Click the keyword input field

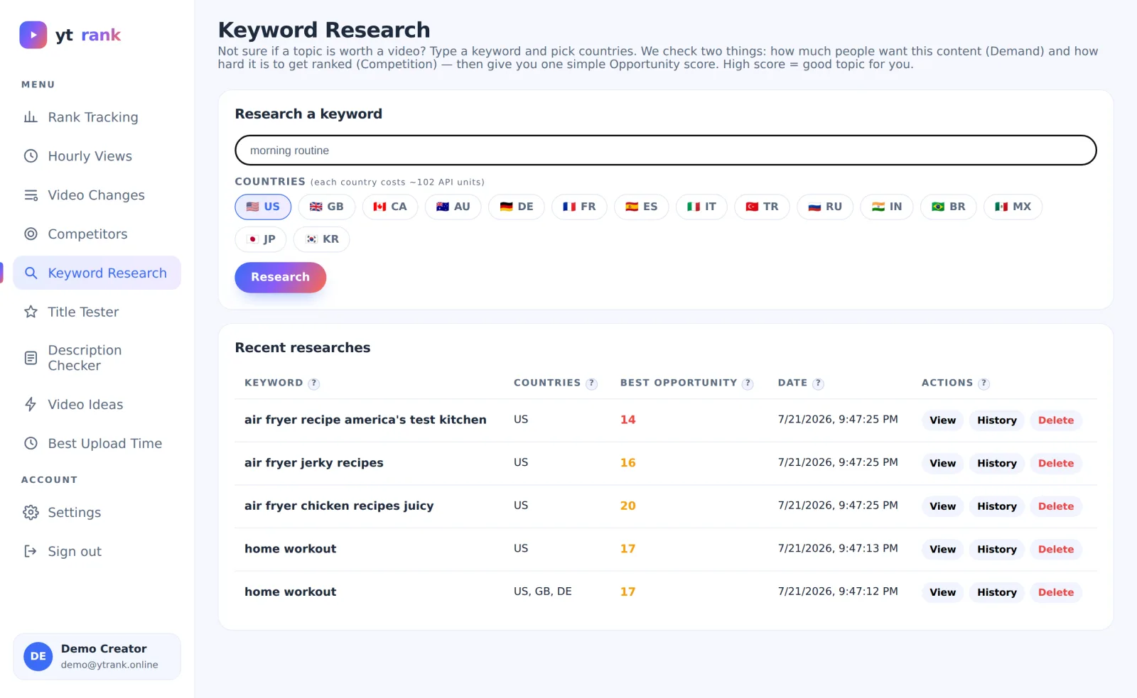(666, 151)
